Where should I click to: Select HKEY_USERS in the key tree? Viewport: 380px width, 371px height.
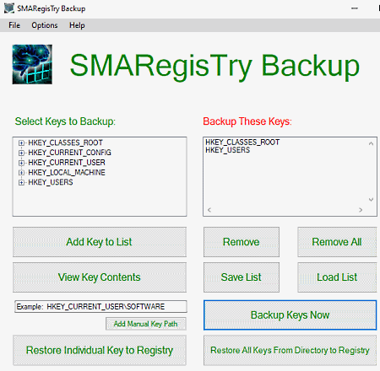pyautogui.click(x=51, y=183)
